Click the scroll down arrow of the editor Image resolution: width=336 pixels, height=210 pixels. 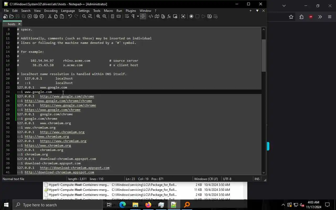[x=264, y=172]
